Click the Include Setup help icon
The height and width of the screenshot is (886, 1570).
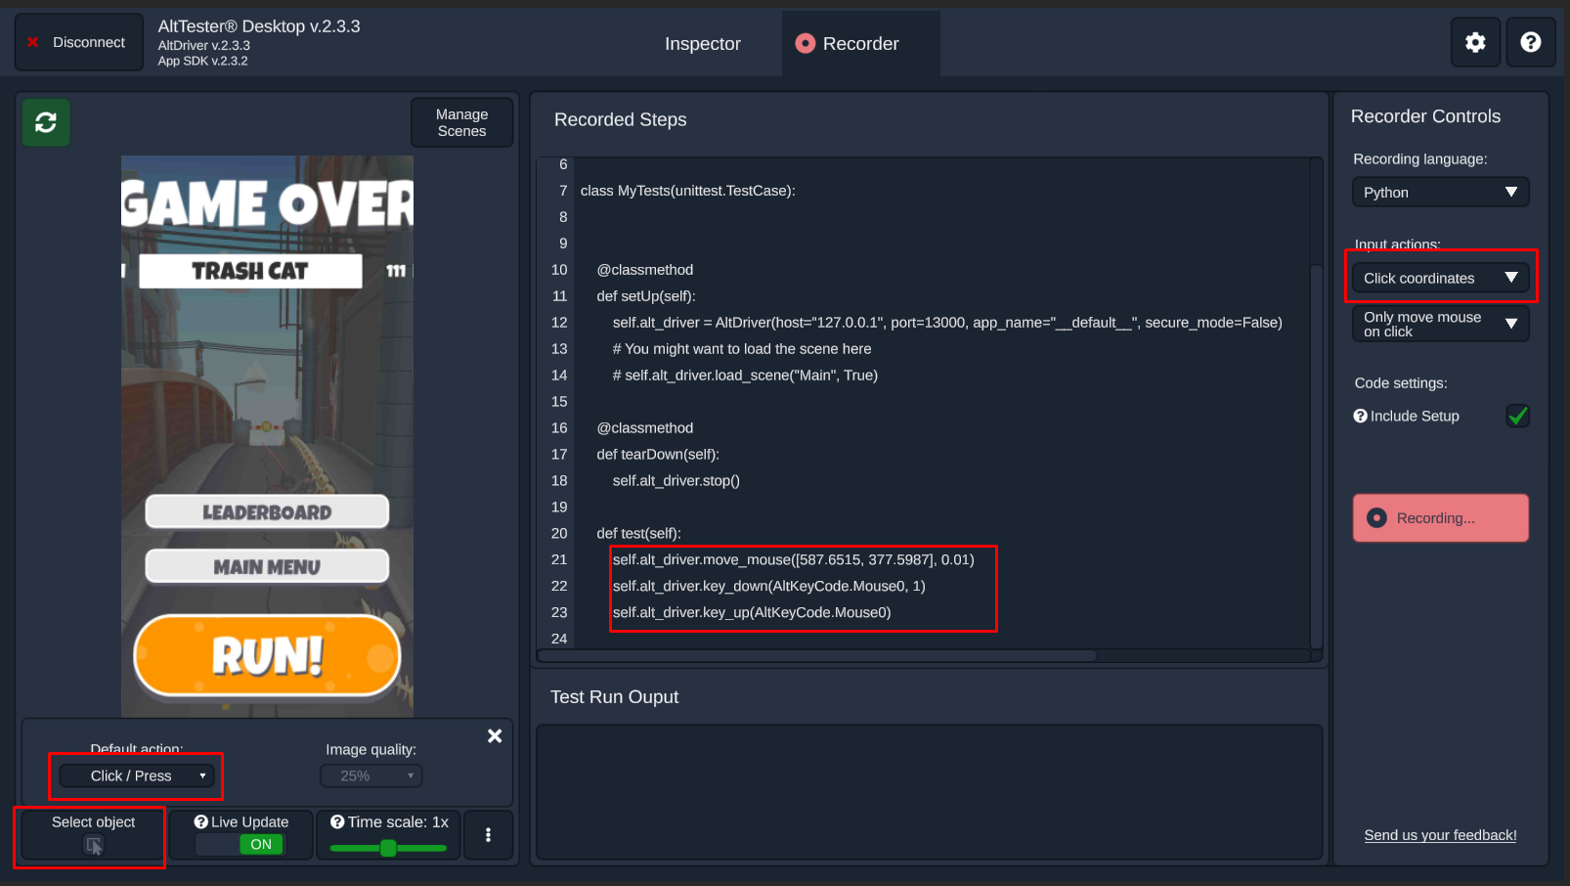[x=1360, y=416]
